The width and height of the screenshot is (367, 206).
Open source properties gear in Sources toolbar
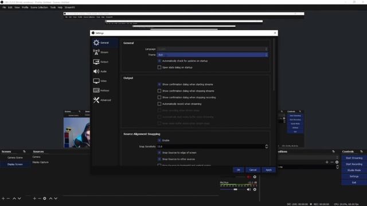pos(45,199)
